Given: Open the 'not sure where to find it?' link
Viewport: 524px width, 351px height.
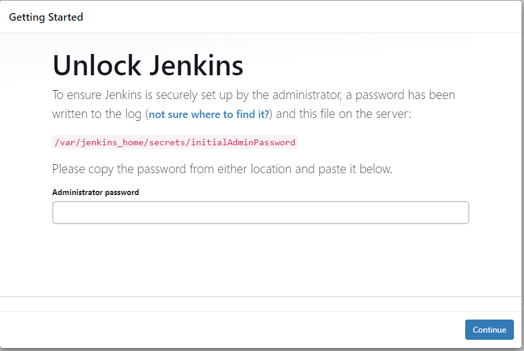Looking at the screenshot, I should coord(209,114).
